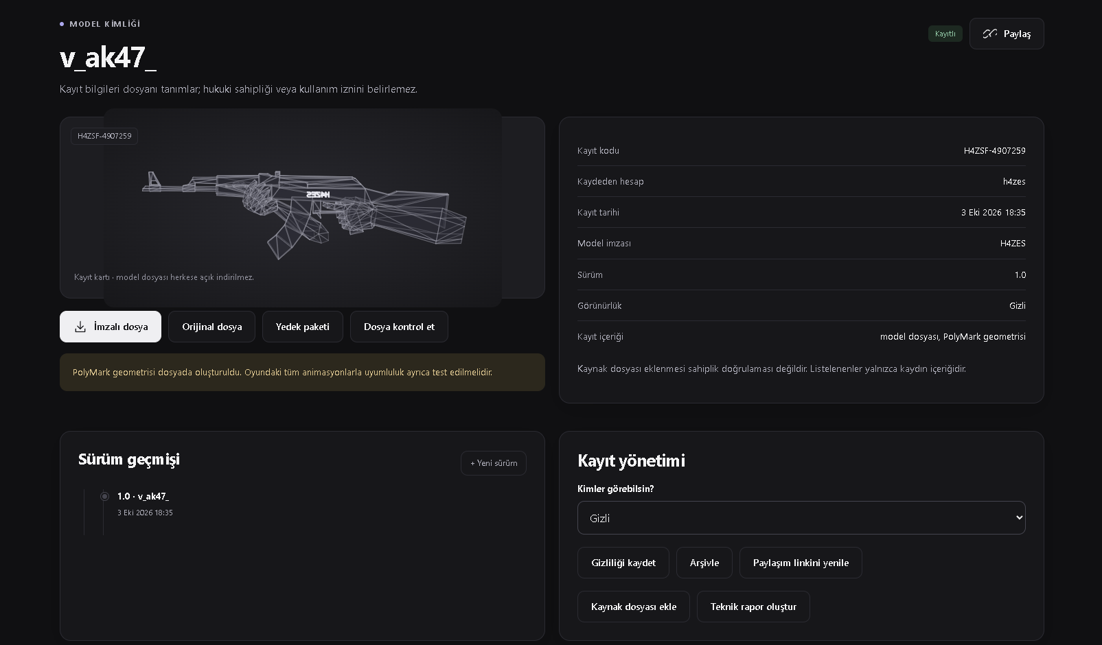This screenshot has height=645, width=1102.
Task: Click the AK47 wireframe model preview
Action: [303, 208]
